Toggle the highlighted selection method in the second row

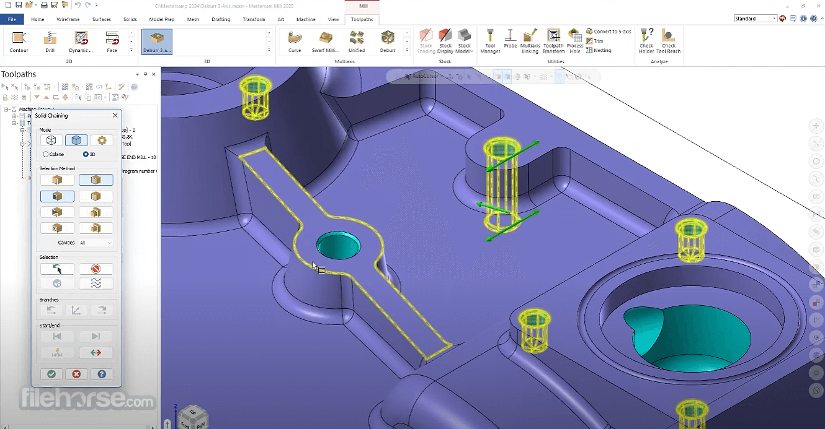[x=57, y=196]
